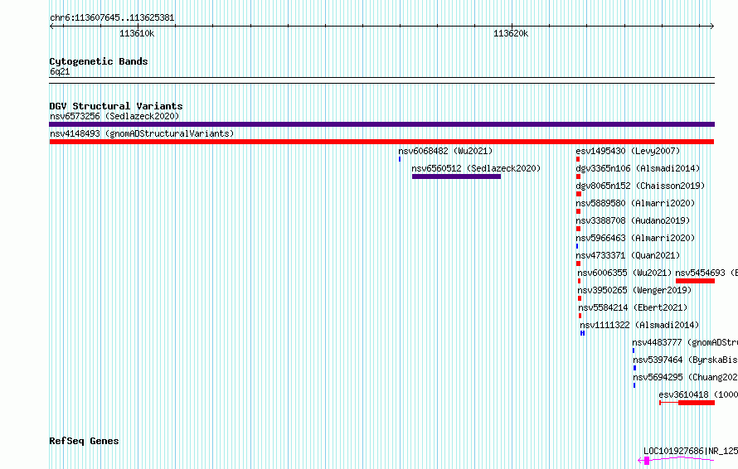The height and width of the screenshot is (469, 738).
Task: Select the purple nsv6573256 variant bar
Action: point(381,124)
